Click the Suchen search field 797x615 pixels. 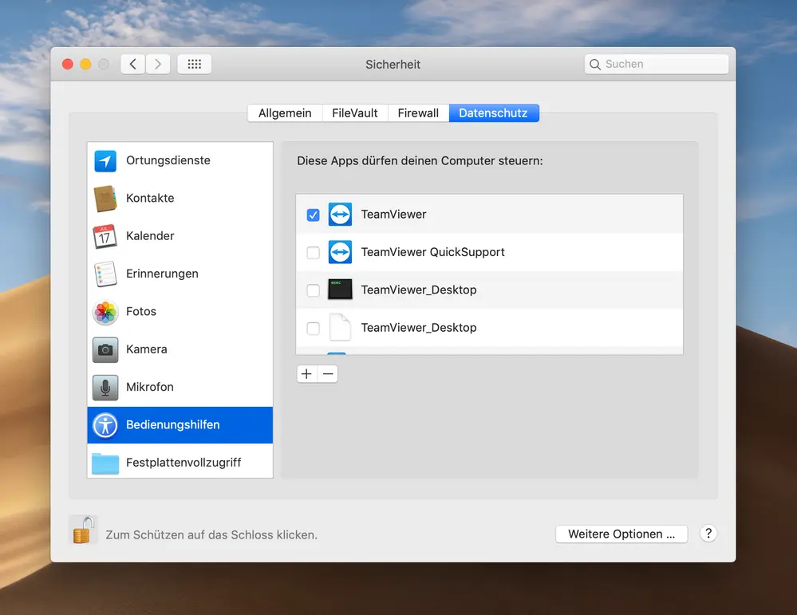point(657,64)
